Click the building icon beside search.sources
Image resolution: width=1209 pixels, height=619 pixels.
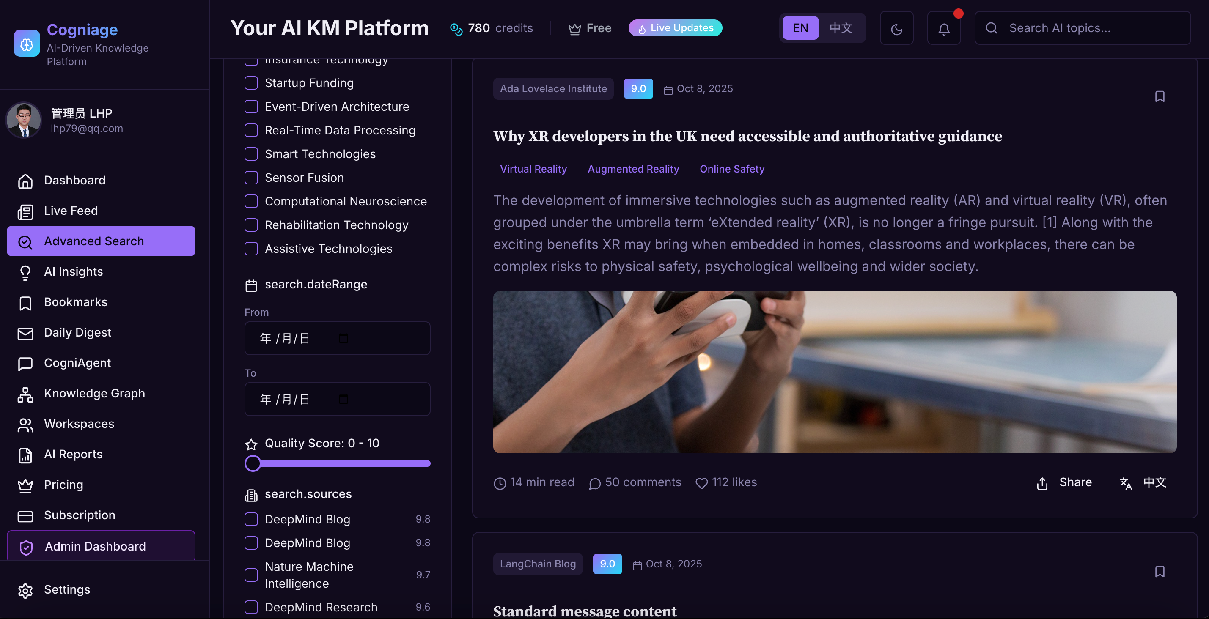pos(251,495)
